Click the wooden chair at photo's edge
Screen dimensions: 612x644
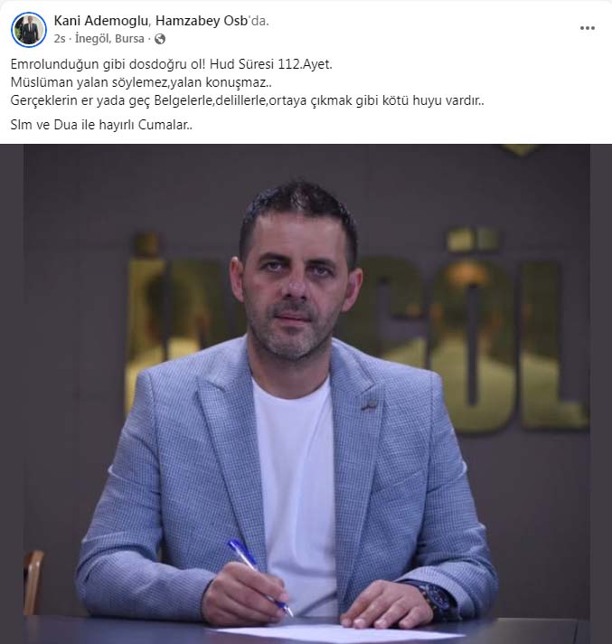pos(33,583)
